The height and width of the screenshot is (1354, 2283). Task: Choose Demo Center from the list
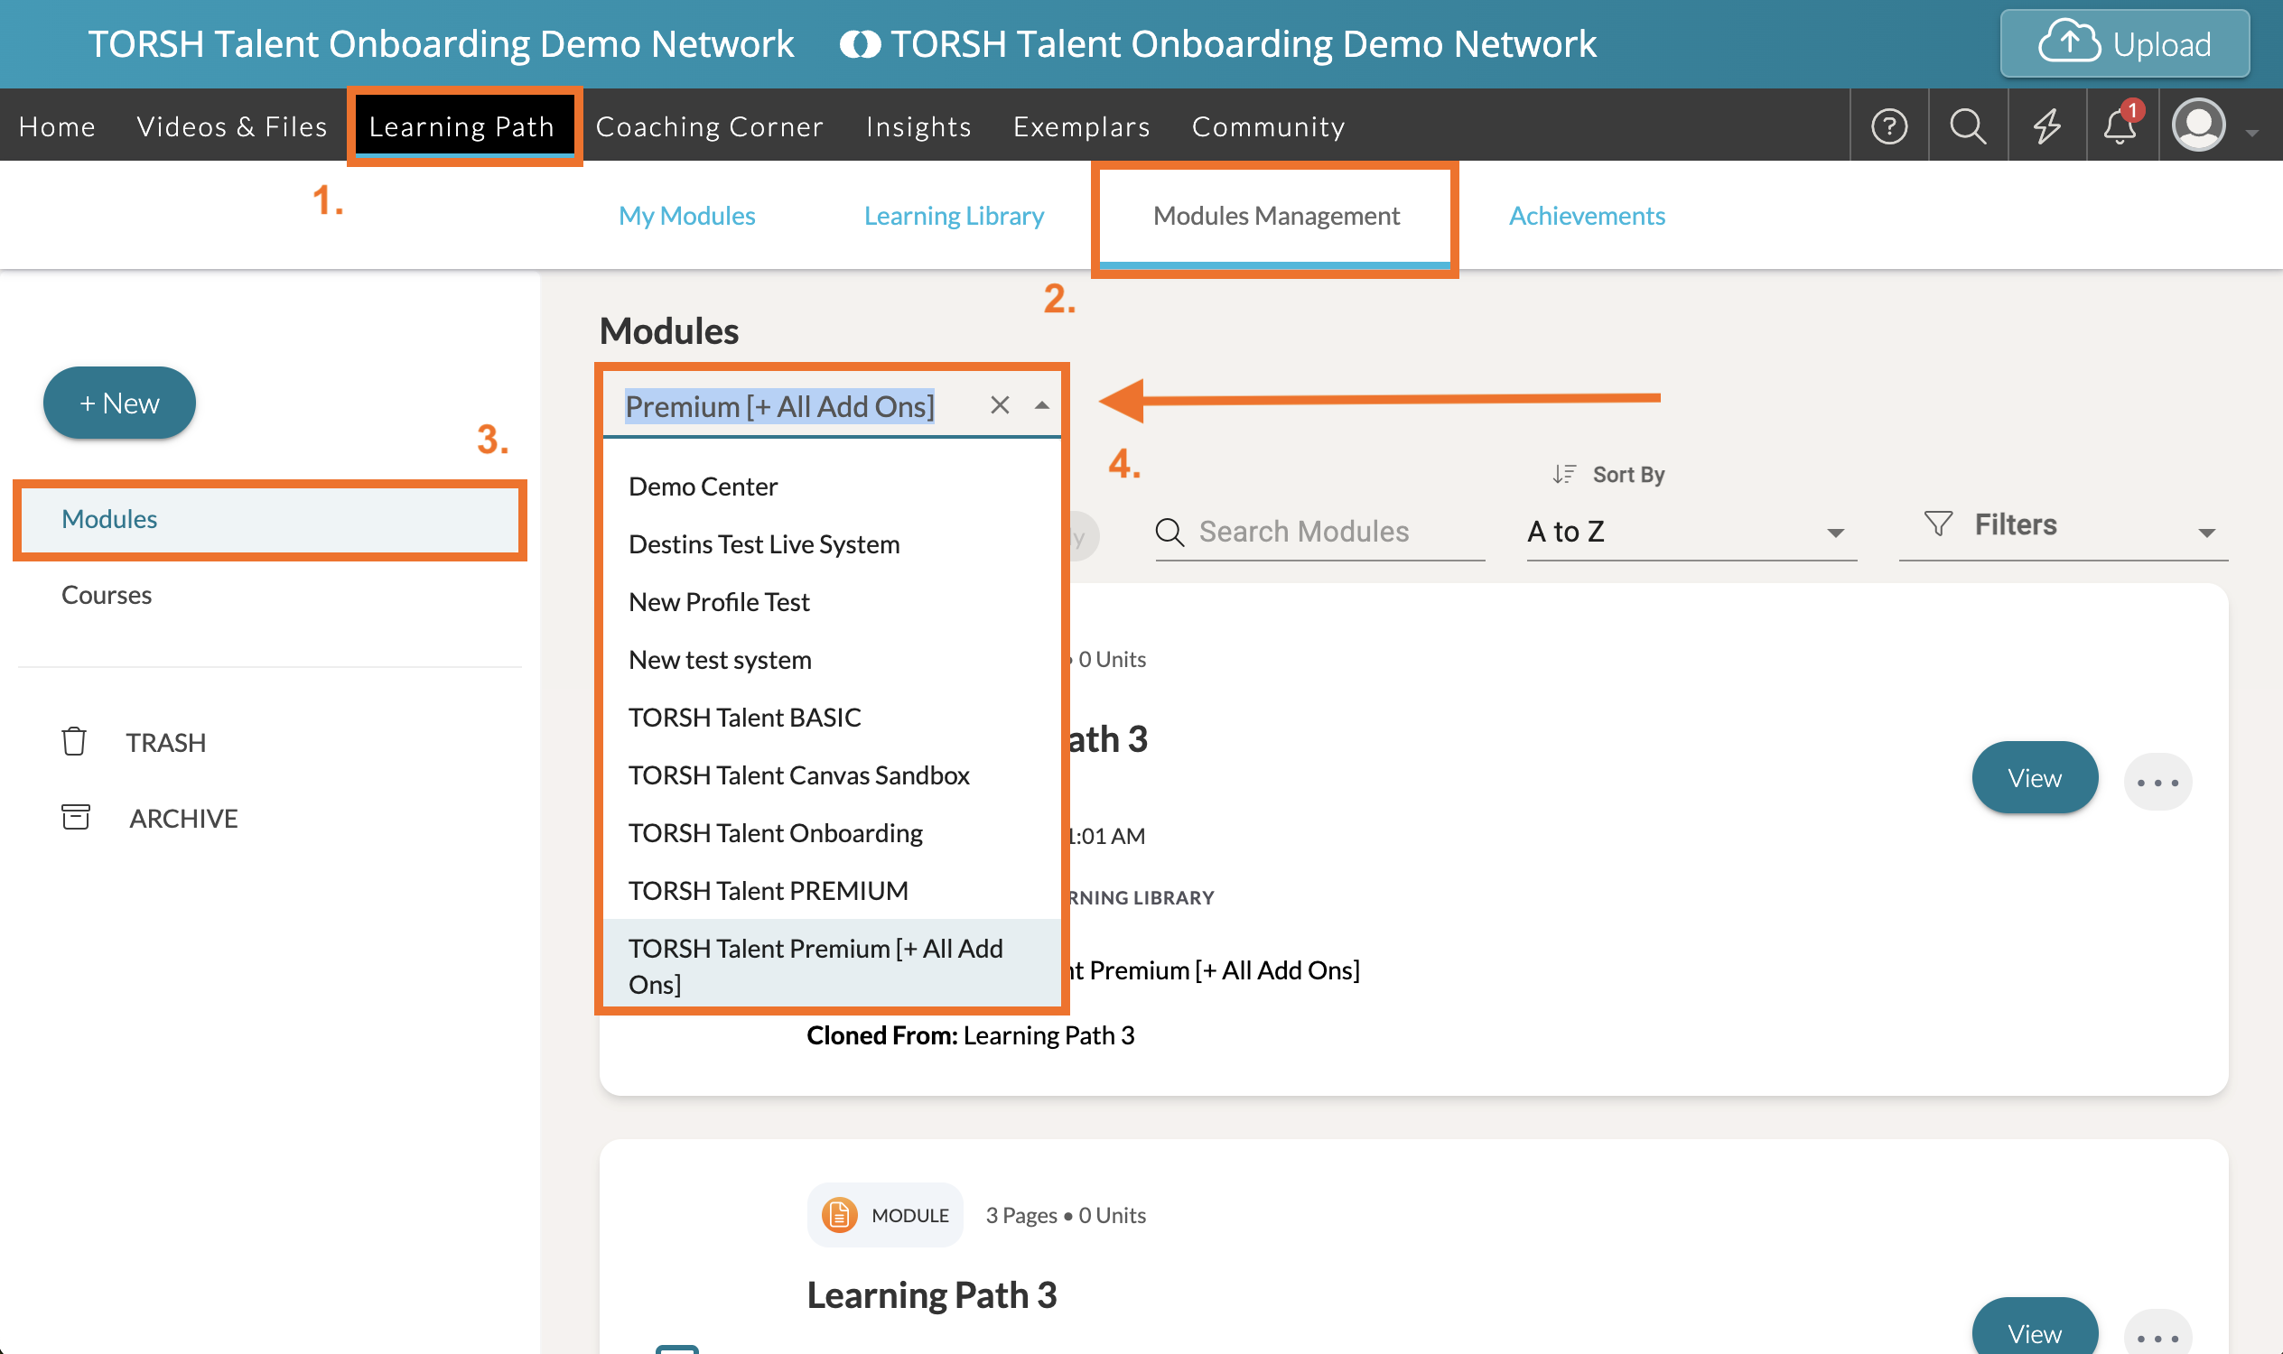click(703, 487)
